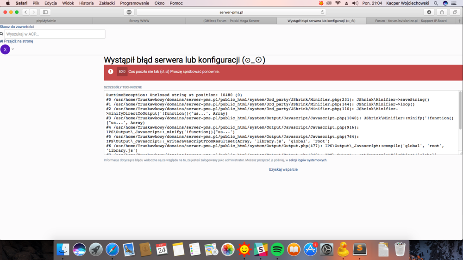
Task: Open Sublime Text in the Dock
Action: pos(360,249)
